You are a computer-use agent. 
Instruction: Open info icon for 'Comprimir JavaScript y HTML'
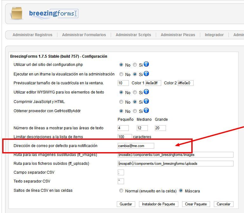pos(146,101)
